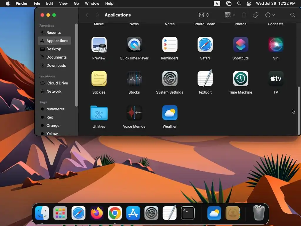
Task: Open the Action ellipsis dropdown menu
Action: [270, 15]
